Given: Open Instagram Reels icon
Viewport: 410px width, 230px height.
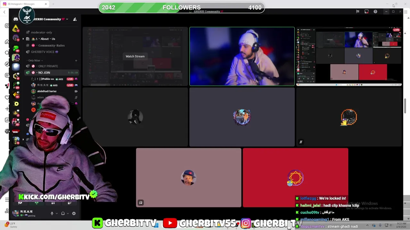Looking at the screenshot, I should click(x=7, y=75).
